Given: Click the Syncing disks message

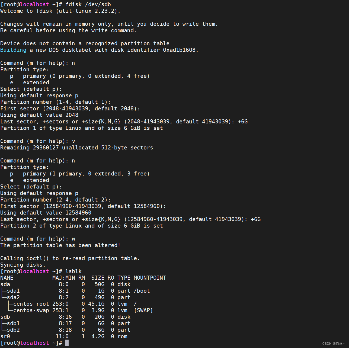Looking at the screenshot, I should [23, 264].
